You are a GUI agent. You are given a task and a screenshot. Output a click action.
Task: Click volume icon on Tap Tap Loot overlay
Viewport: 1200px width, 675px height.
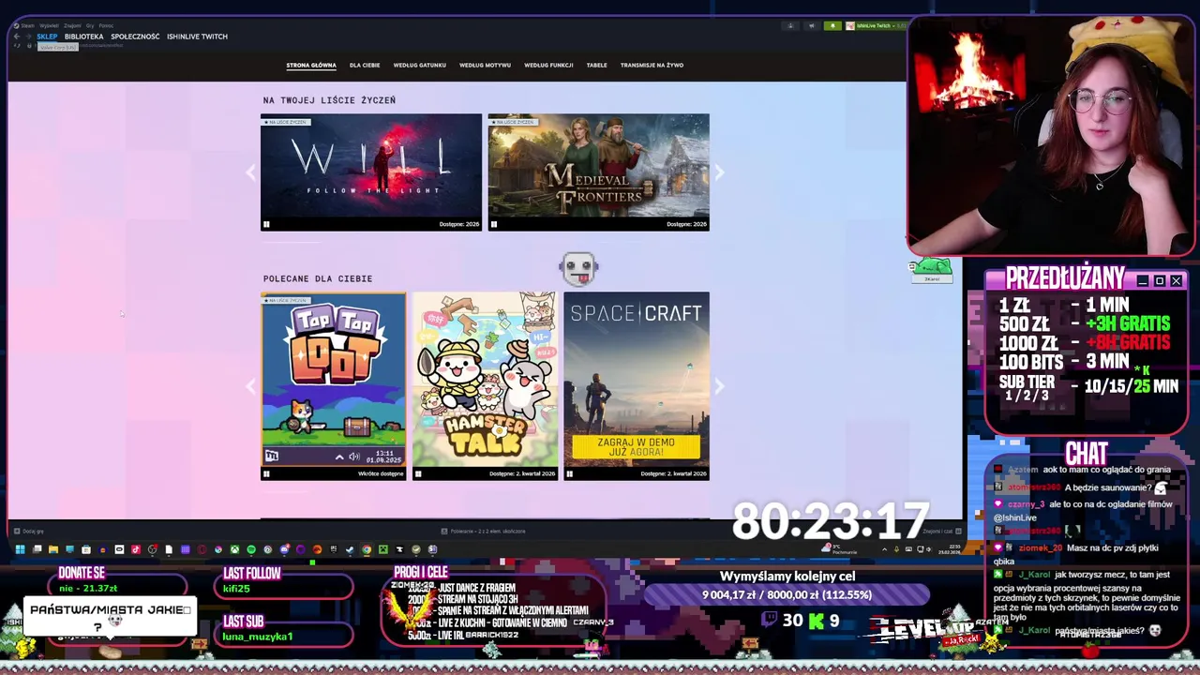point(354,457)
